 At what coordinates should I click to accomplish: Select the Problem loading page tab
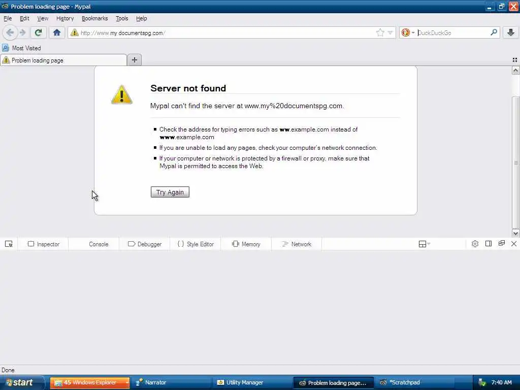pyautogui.click(x=63, y=60)
